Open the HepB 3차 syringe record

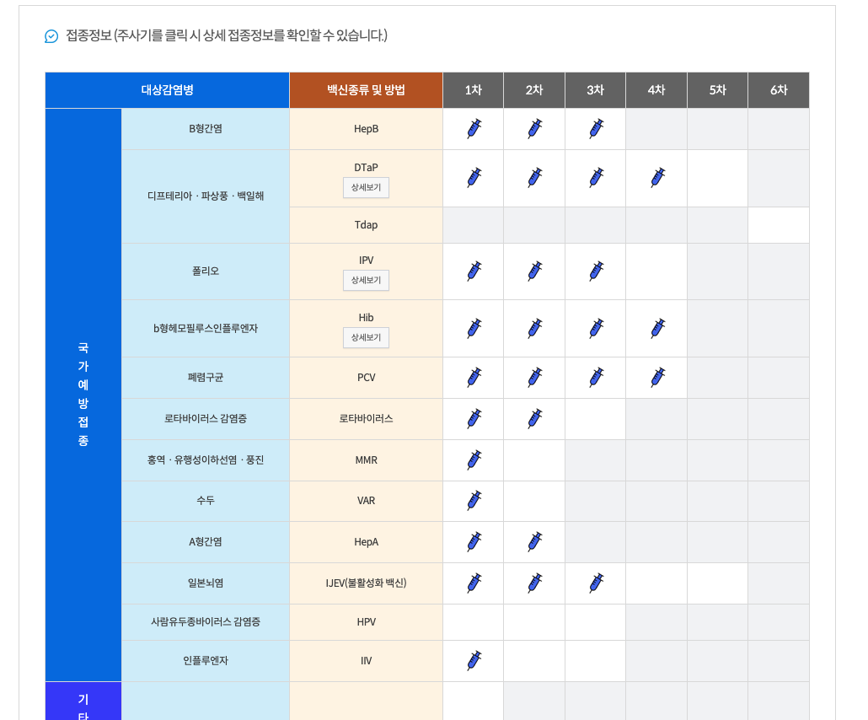[596, 128]
